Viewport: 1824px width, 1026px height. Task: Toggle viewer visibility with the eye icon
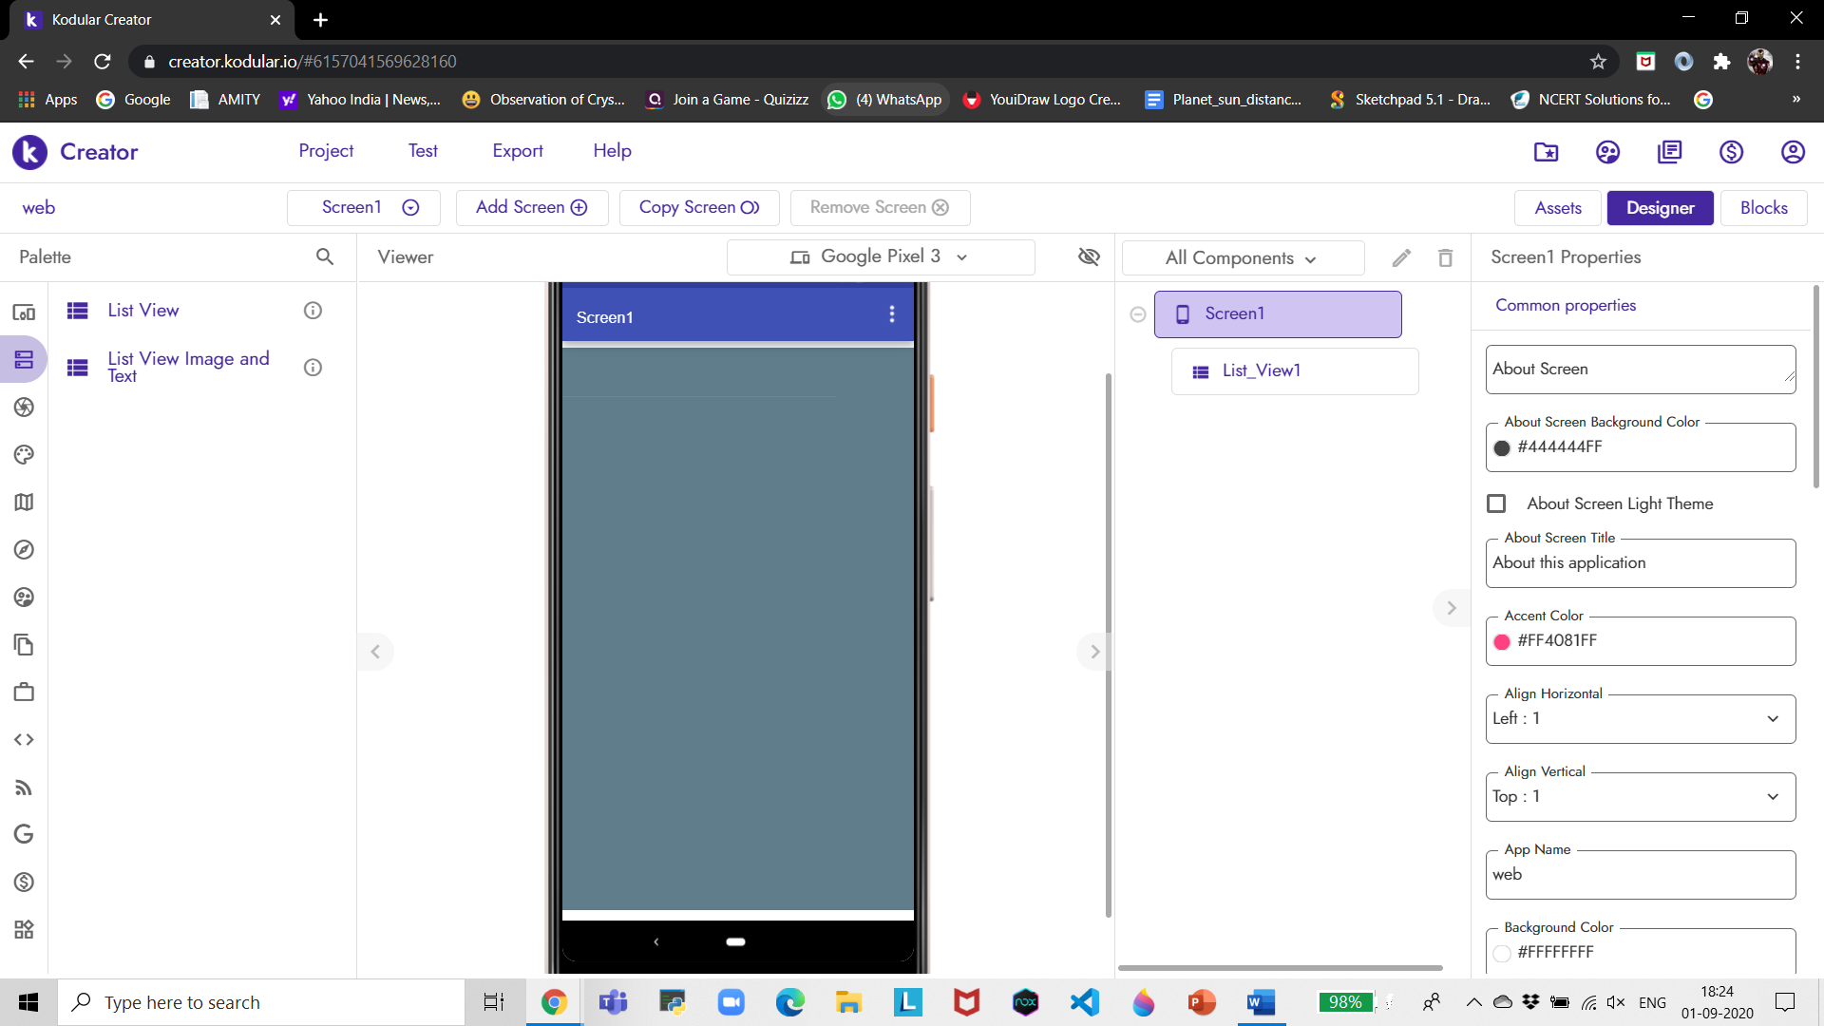(1089, 256)
